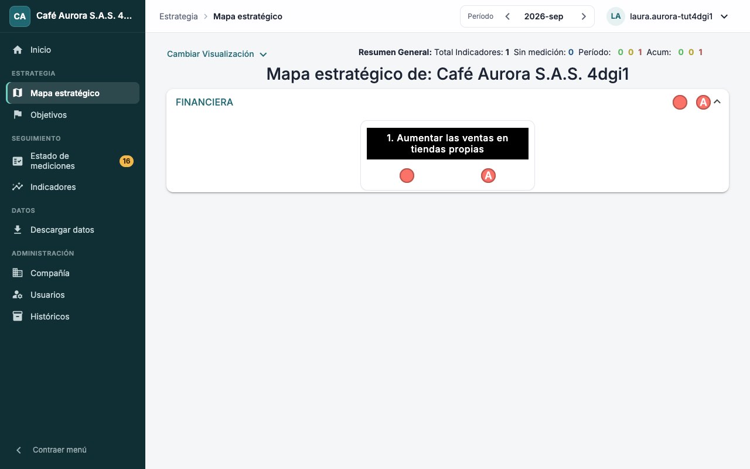The height and width of the screenshot is (469, 750).
Task: Collapse the FINANCIERA perspective chevron
Action: point(717,101)
